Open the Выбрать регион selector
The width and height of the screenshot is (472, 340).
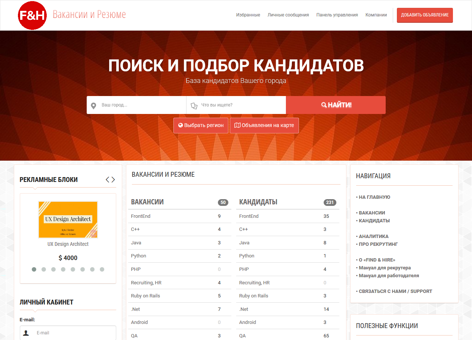click(x=201, y=126)
